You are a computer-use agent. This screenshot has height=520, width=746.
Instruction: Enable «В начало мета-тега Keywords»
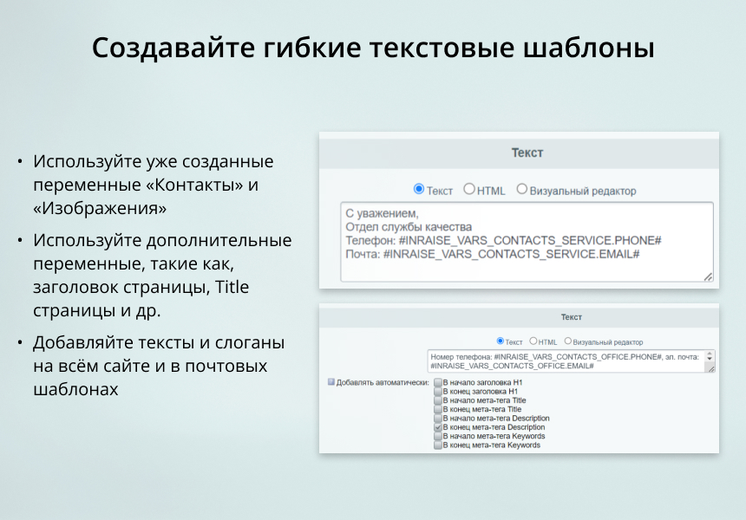pos(437,435)
